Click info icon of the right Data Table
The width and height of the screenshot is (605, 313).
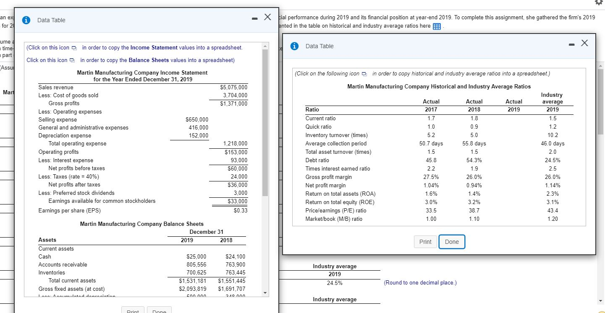click(295, 46)
